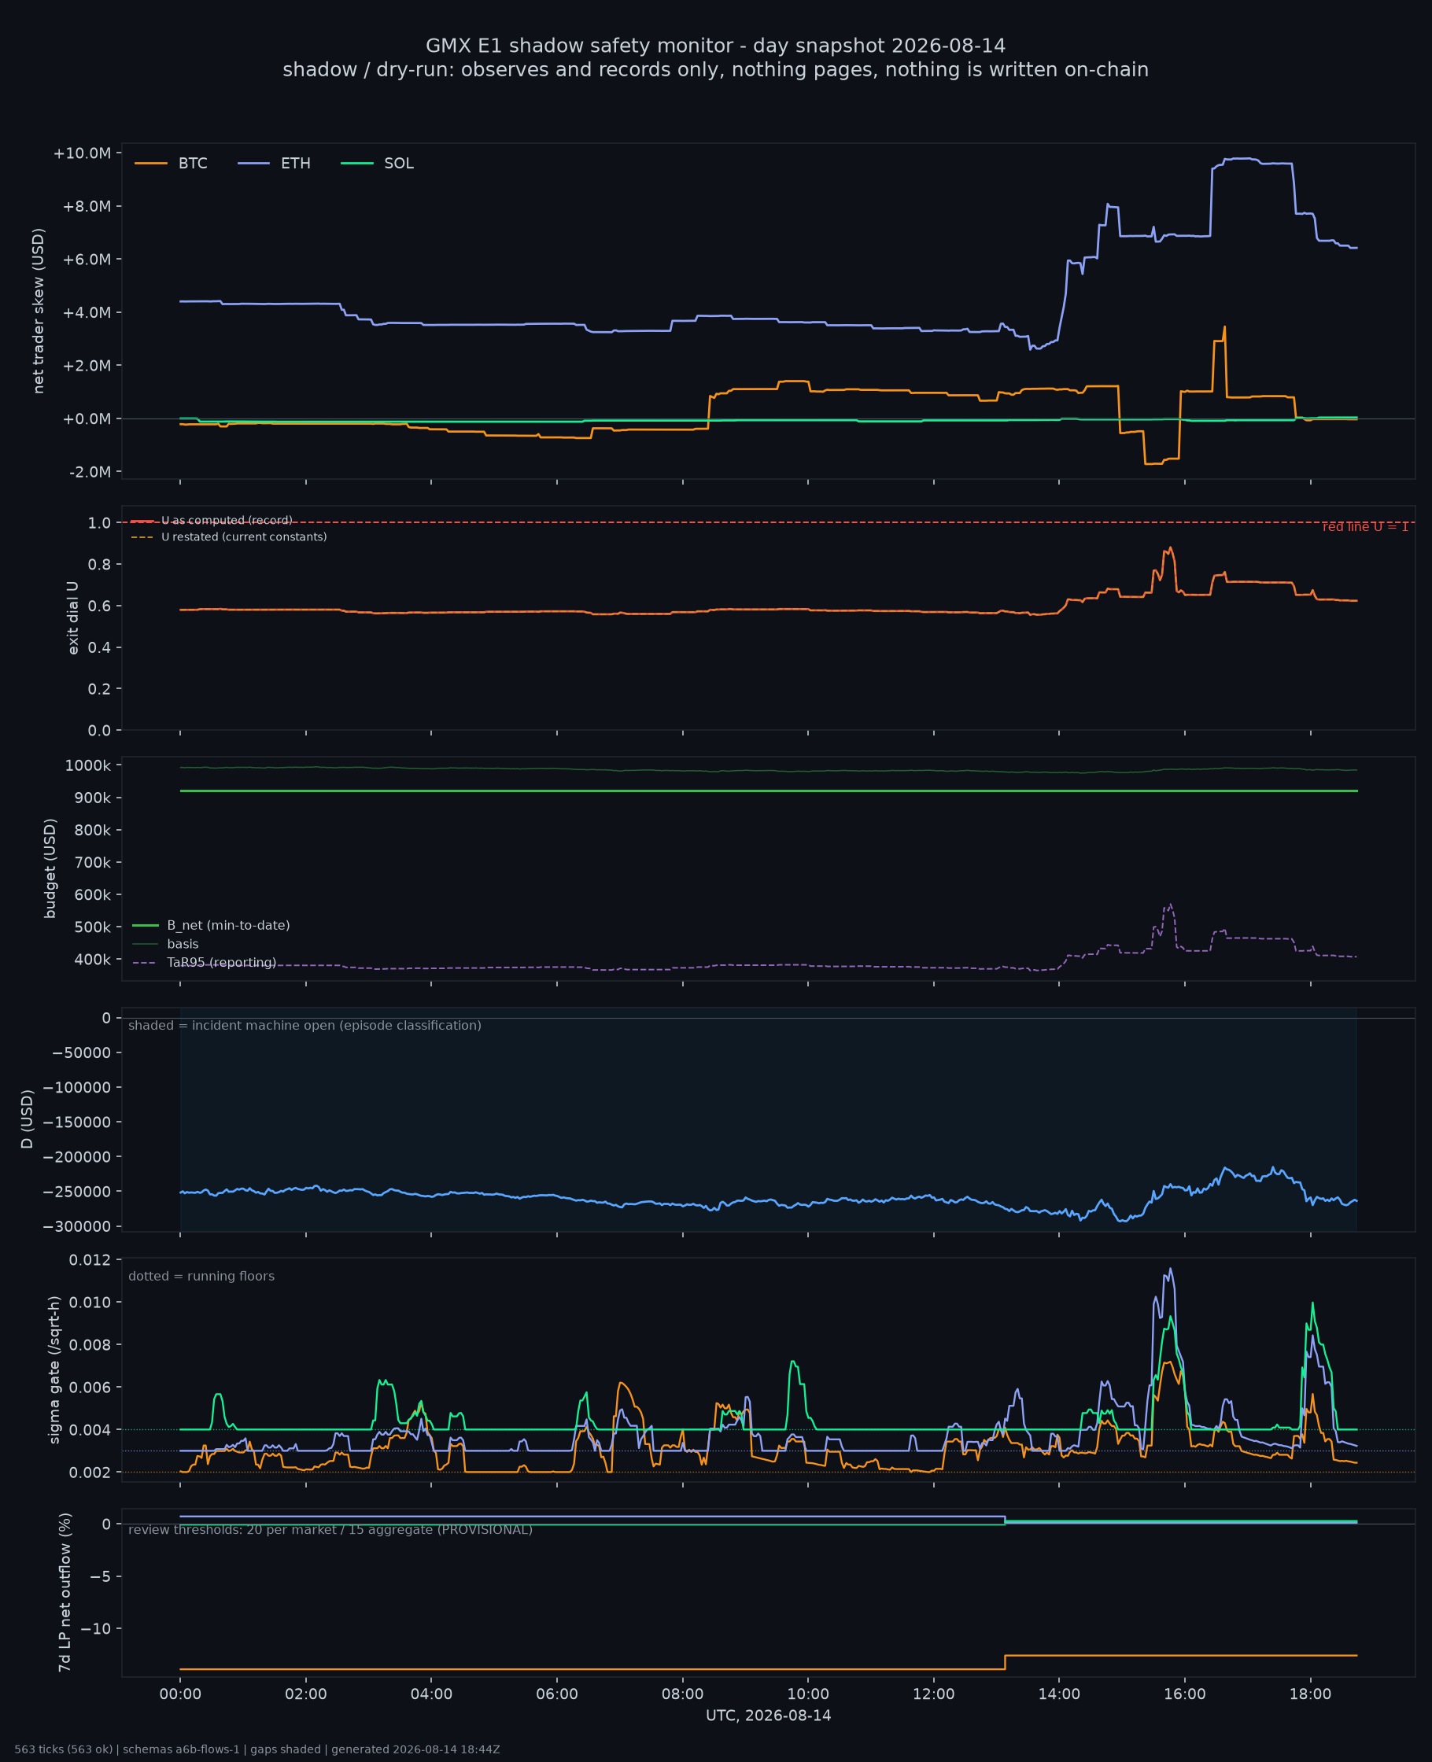1432x1762 pixels.
Task: Click 'TaR95 (reporting)' legend entry
Action: point(205,962)
